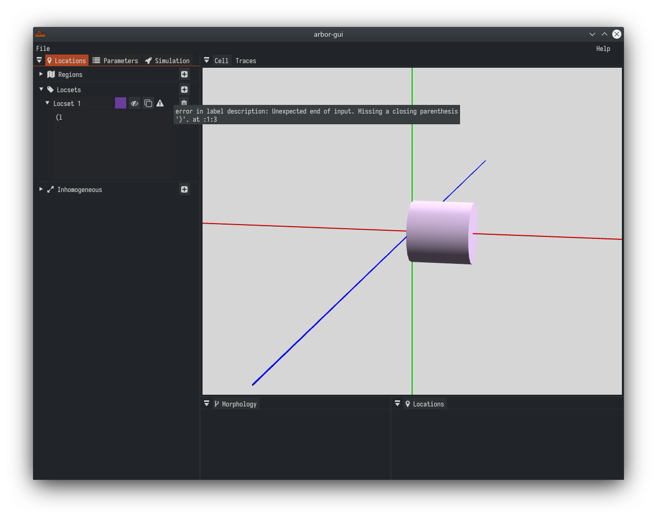Add a new region with plus icon
The width and height of the screenshot is (657, 519).
(184, 74)
